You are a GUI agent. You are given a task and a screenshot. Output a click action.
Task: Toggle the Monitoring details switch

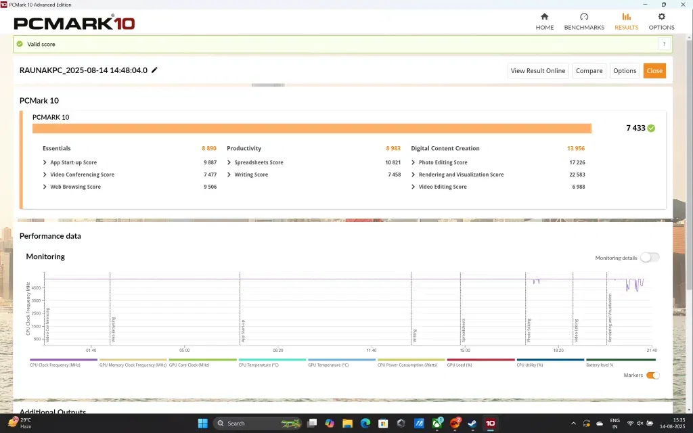click(x=650, y=258)
